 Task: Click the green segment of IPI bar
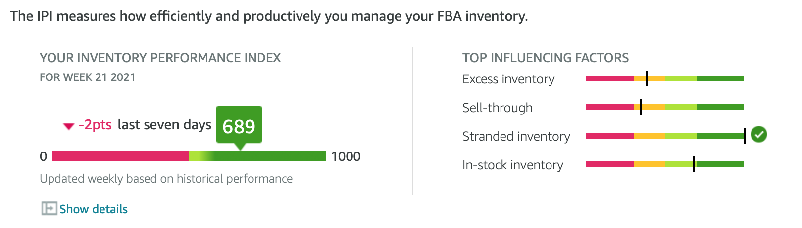(x=270, y=156)
